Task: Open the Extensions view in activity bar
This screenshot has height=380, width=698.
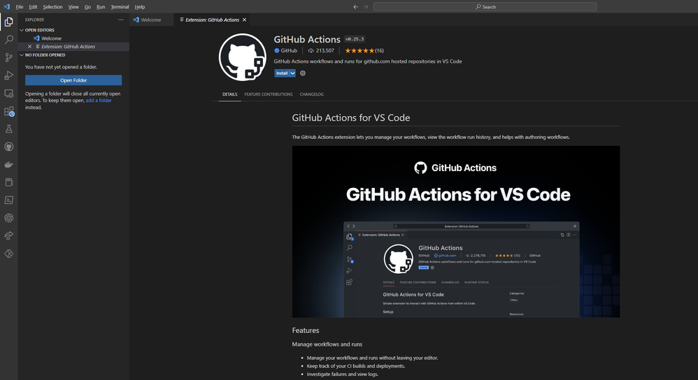Action: click(x=8, y=111)
